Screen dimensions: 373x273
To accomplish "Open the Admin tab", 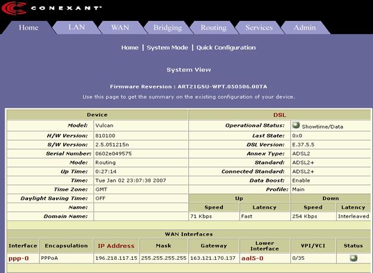I will pyautogui.click(x=304, y=27).
